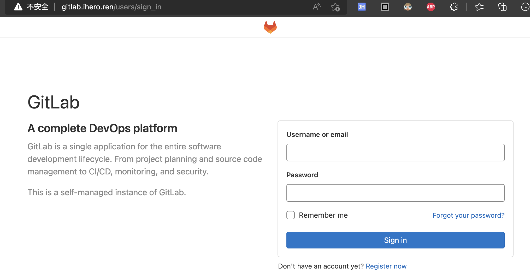This screenshot has width=530, height=280.
Task: Focus the Password input field
Action: (x=395, y=193)
